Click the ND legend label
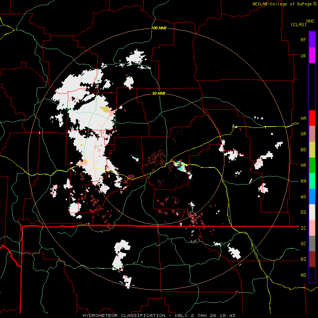Viewport: 318px width, 318px height. coord(303,275)
